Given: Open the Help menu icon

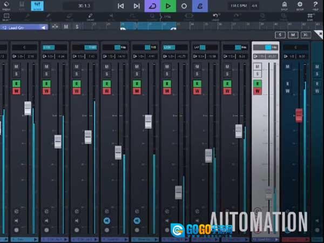Looking at the screenshot, I should point(315,6).
